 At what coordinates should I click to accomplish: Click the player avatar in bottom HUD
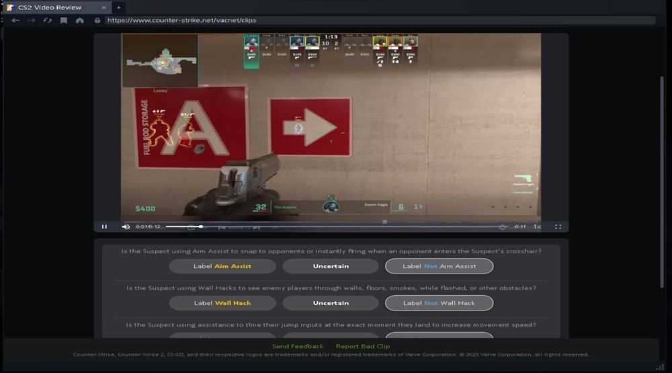[331, 206]
